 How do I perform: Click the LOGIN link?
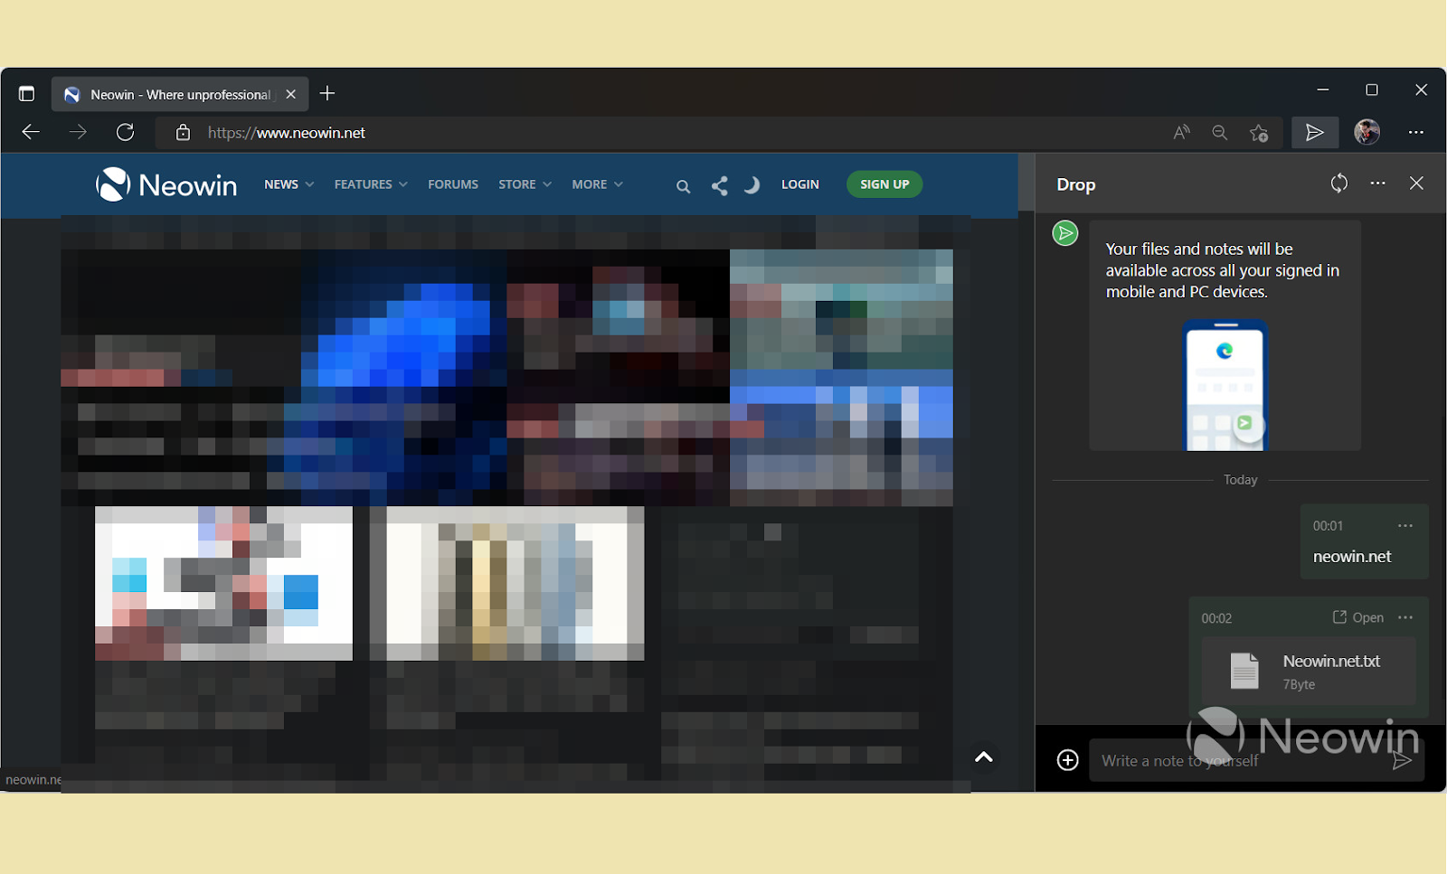[x=800, y=184]
